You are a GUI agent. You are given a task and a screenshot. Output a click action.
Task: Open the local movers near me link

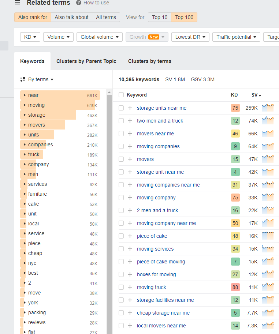161,326
